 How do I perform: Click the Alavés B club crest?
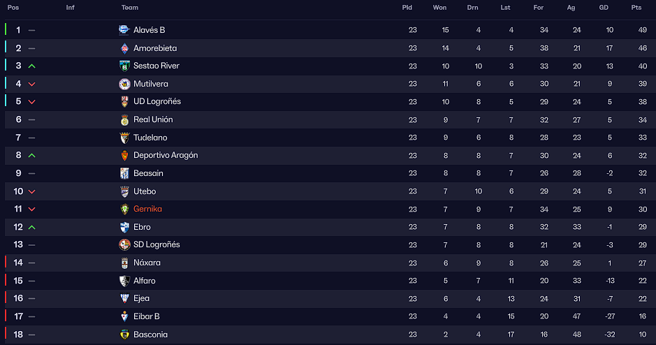(x=124, y=30)
